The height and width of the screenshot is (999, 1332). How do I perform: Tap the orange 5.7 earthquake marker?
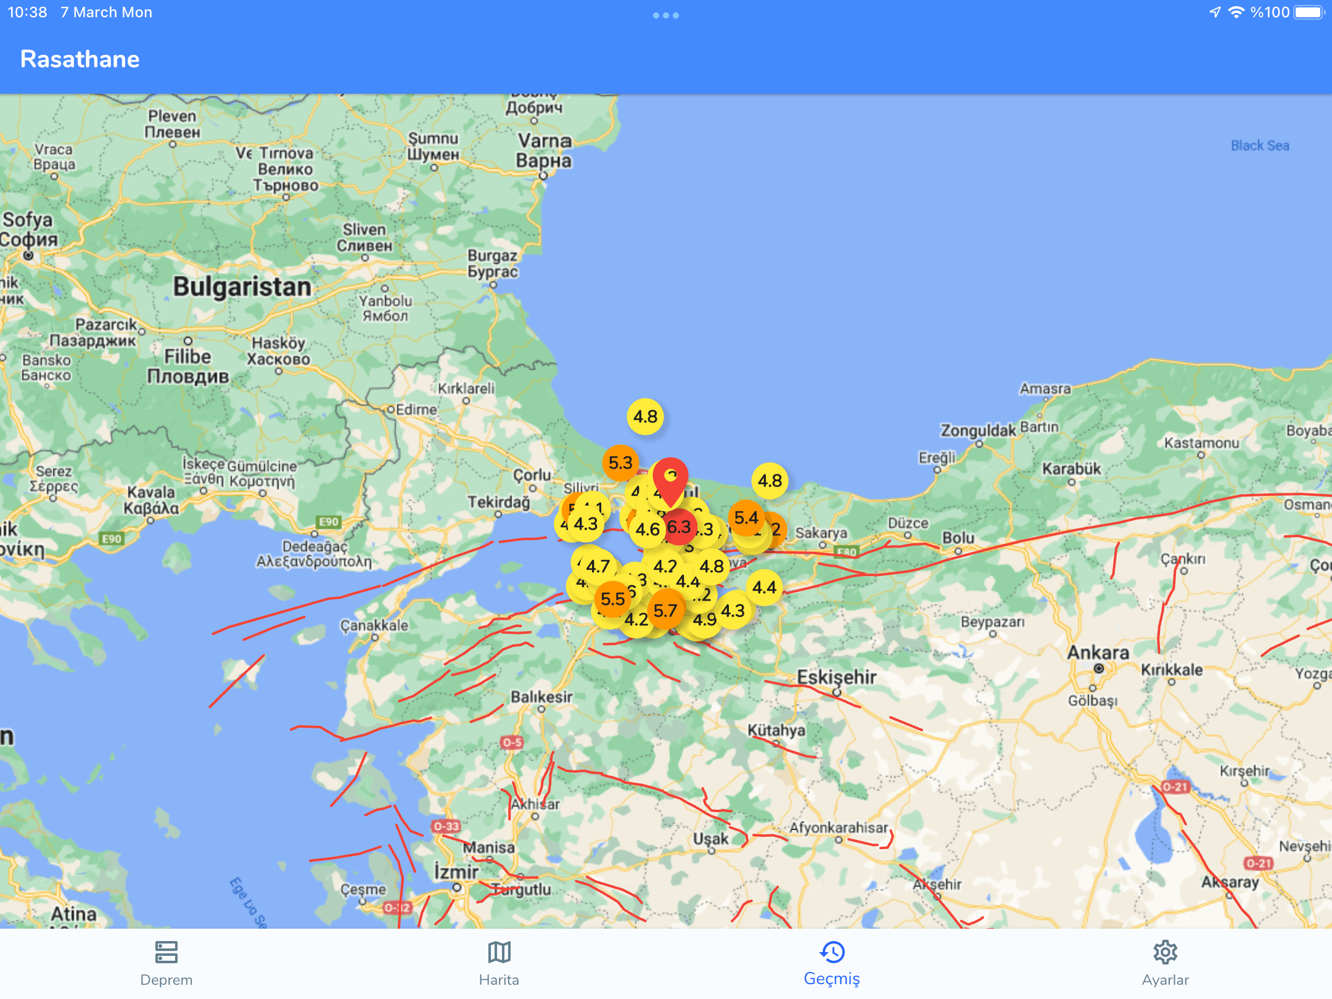point(665,610)
